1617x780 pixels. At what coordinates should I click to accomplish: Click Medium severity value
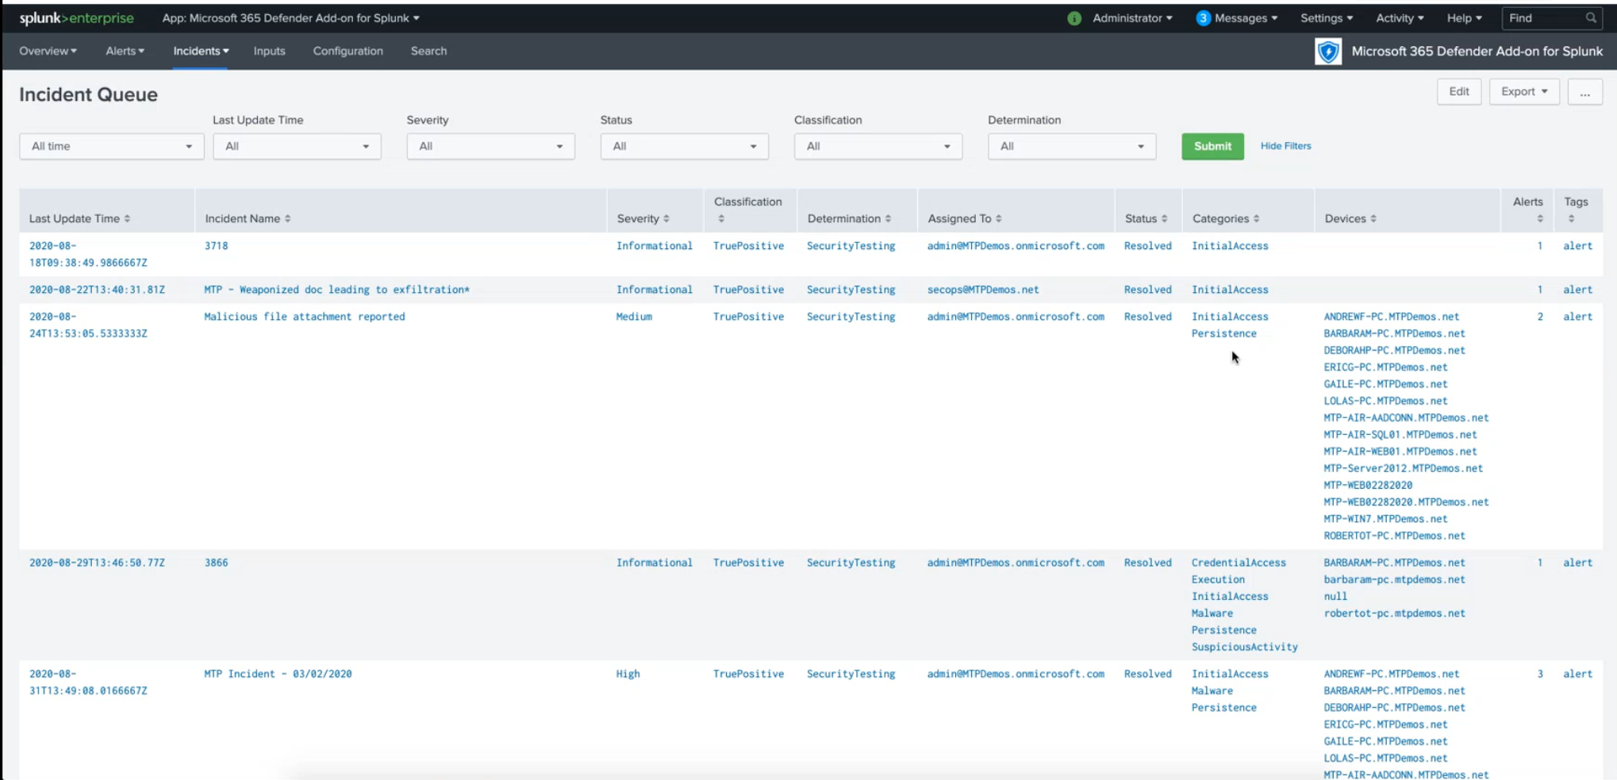(634, 317)
